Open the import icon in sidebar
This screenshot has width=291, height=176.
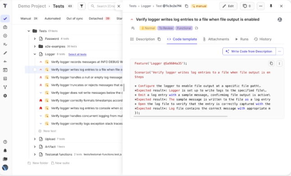[5, 70]
